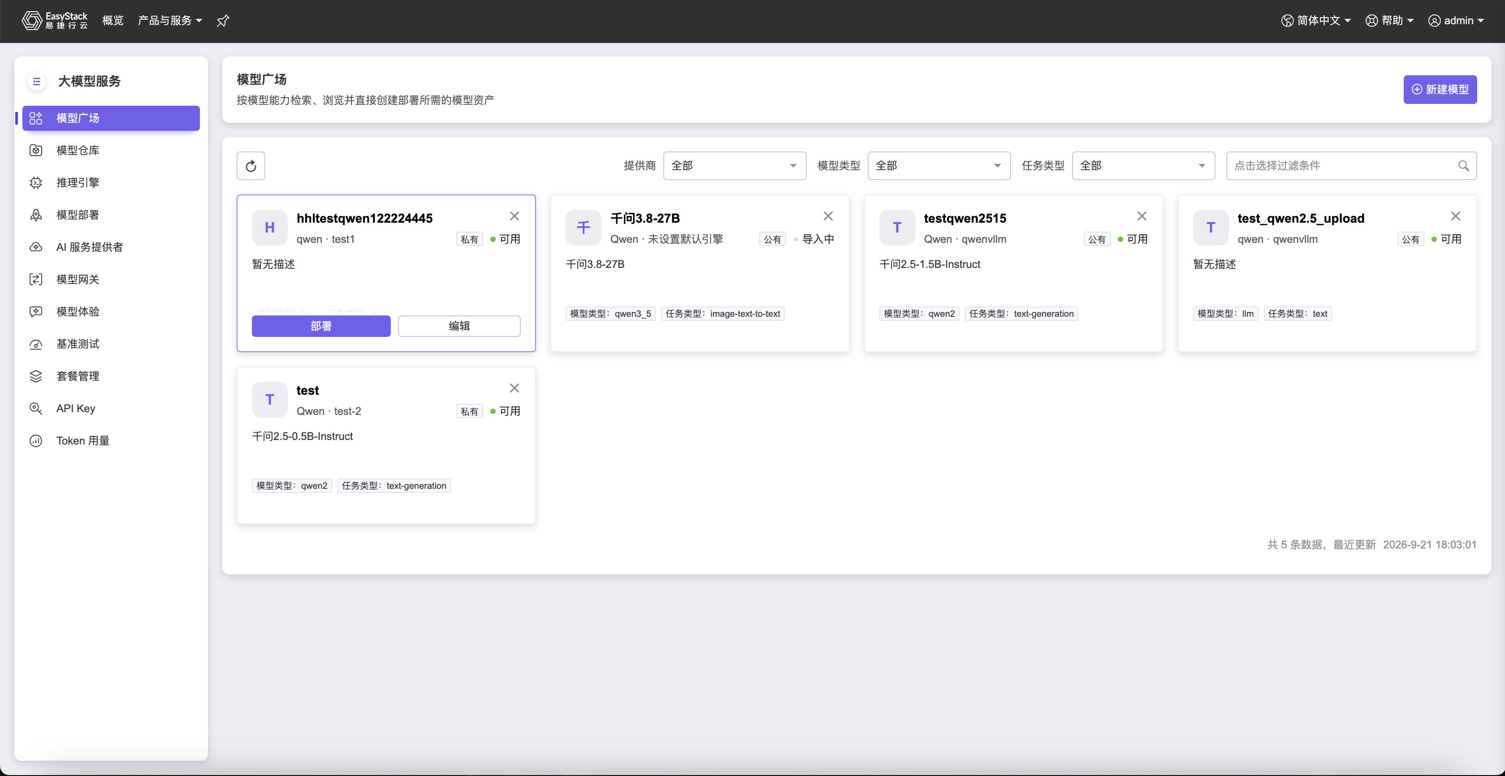
Task: Click the 模型类型: llm tag
Action: click(x=1225, y=314)
